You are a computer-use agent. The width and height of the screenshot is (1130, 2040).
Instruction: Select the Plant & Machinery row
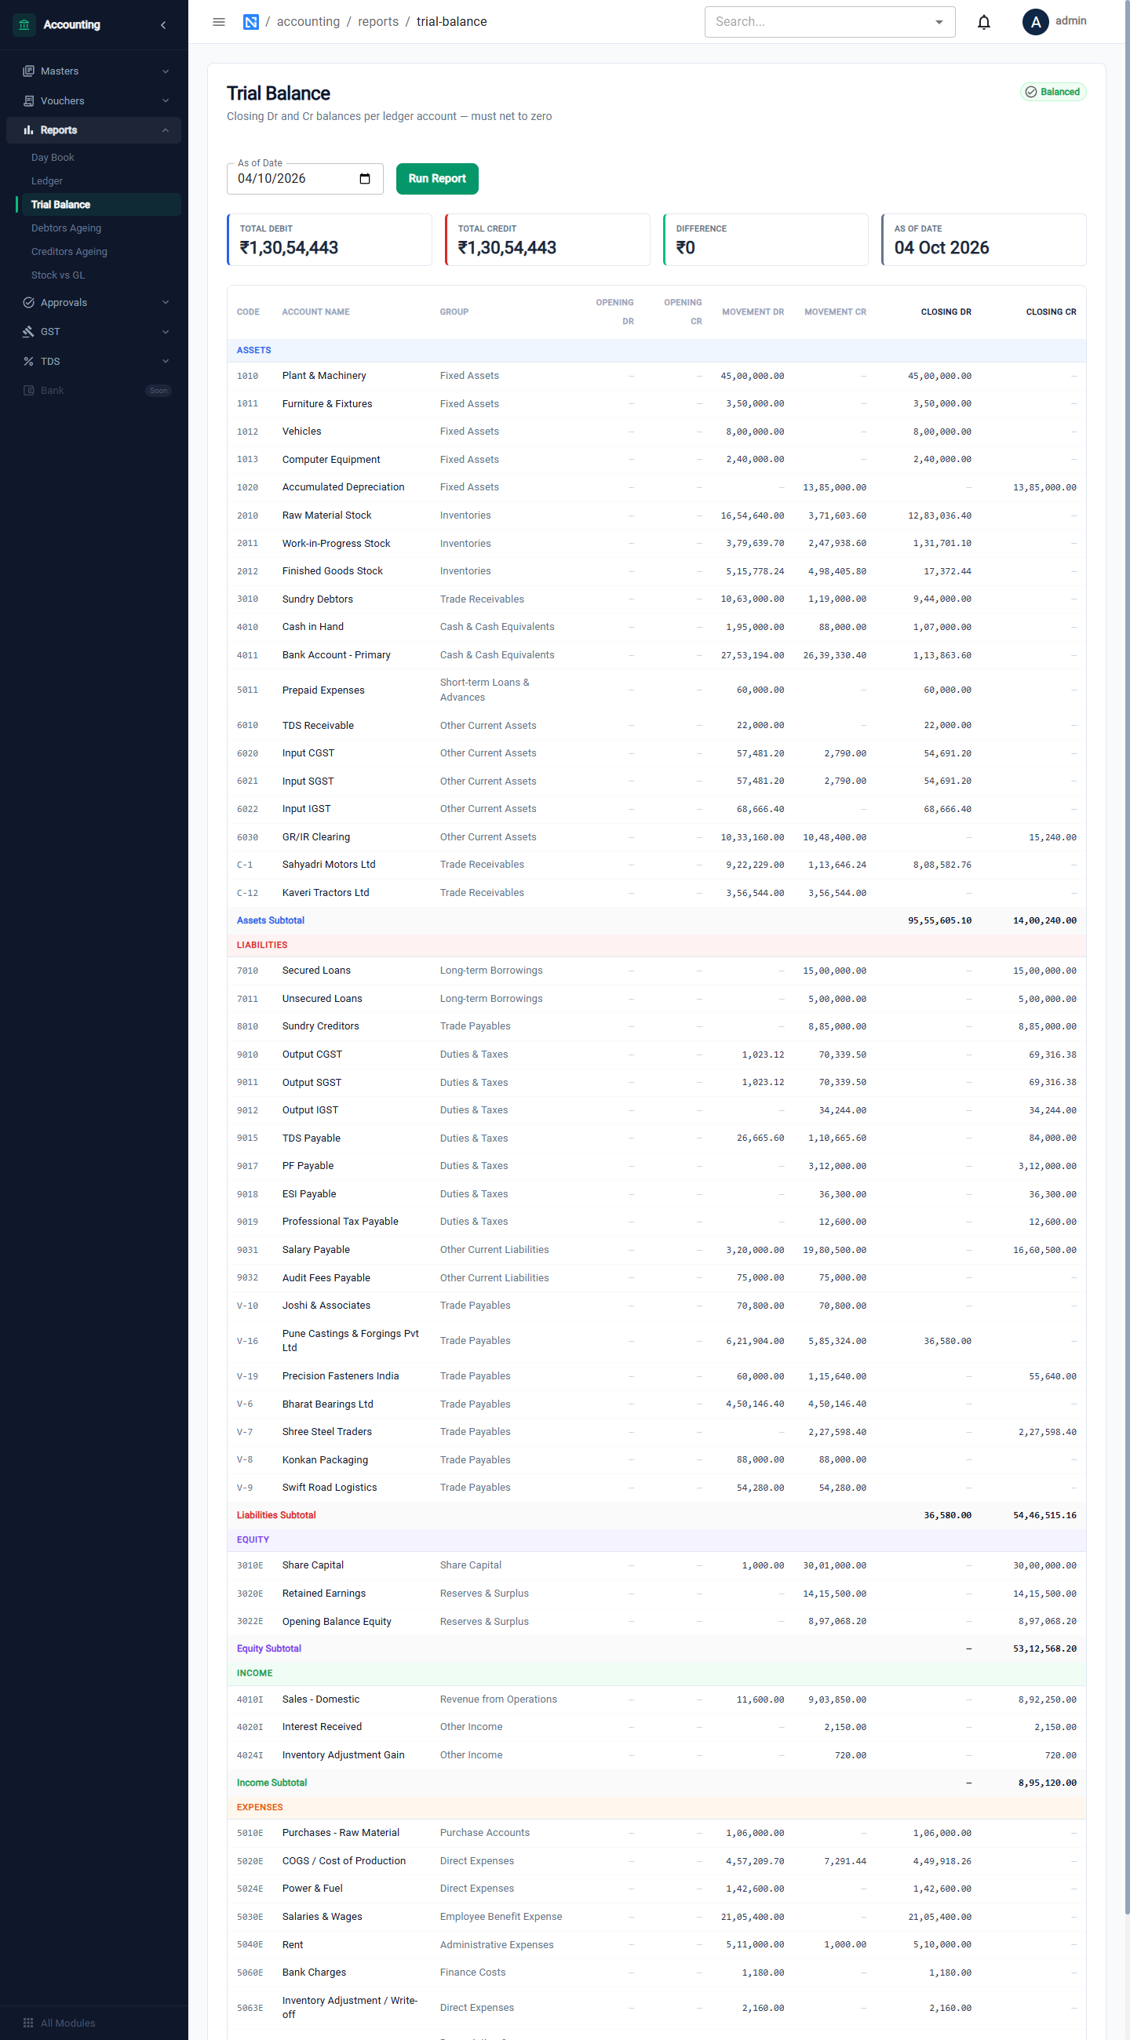point(656,376)
